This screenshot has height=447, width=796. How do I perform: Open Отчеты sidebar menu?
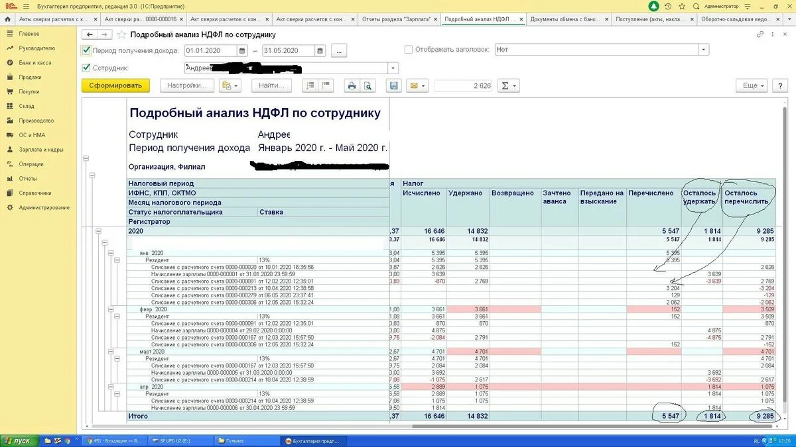[28, 179]
